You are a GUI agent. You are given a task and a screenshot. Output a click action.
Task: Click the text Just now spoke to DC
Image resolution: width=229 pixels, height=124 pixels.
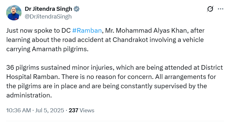click(38, 31)
